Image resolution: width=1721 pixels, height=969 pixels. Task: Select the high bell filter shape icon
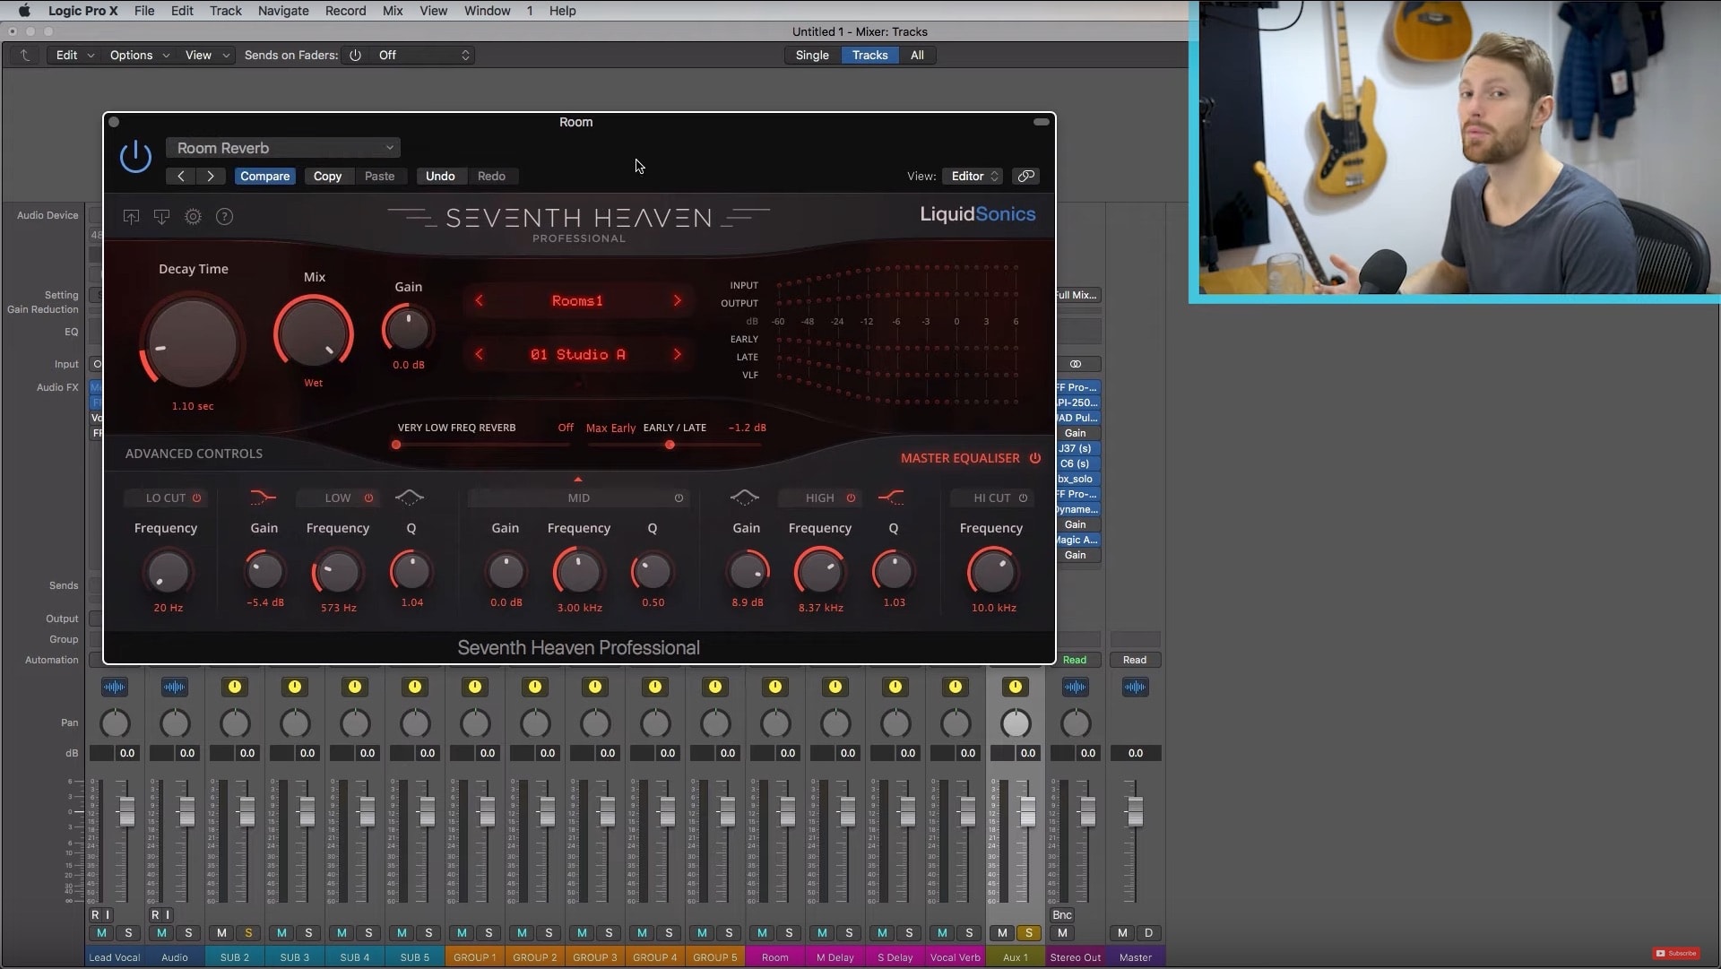tap(744, 497)
